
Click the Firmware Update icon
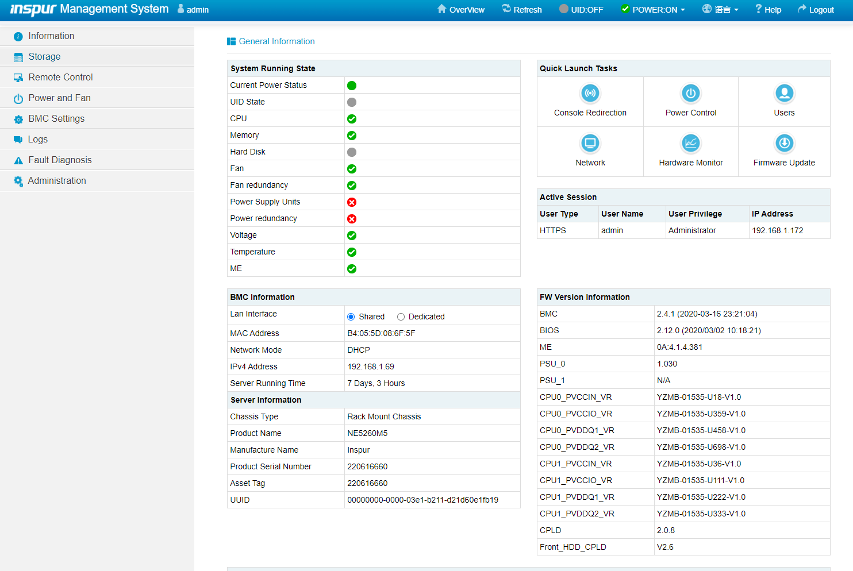pyautogui.click(x=784, y=144)
